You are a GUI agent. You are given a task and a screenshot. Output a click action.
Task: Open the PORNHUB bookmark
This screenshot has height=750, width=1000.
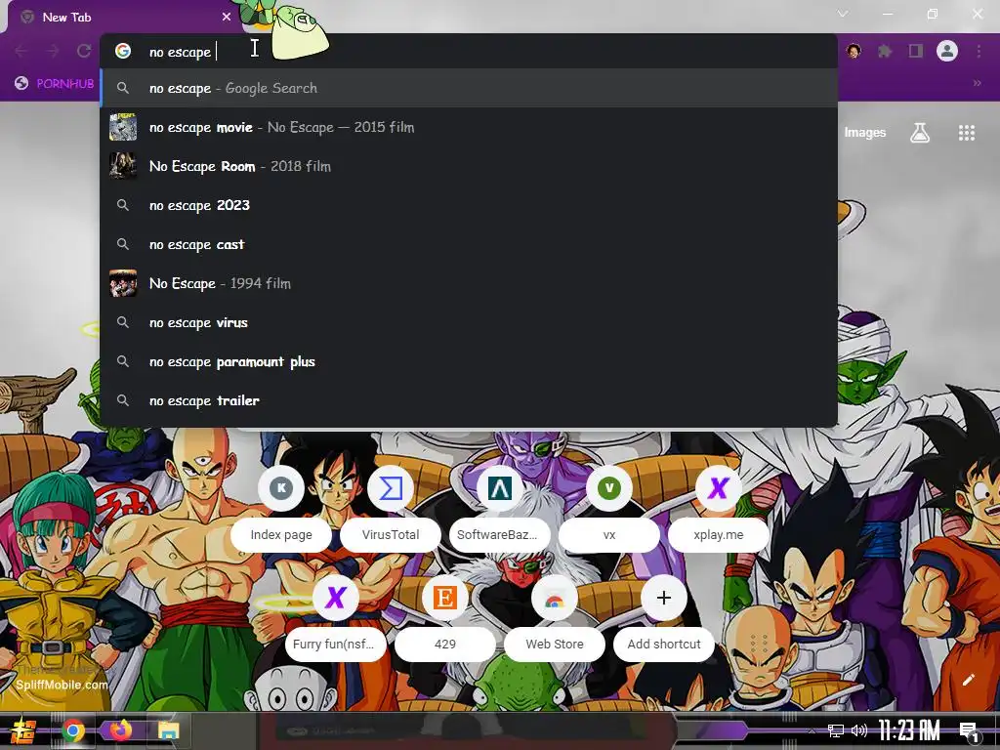55,84
